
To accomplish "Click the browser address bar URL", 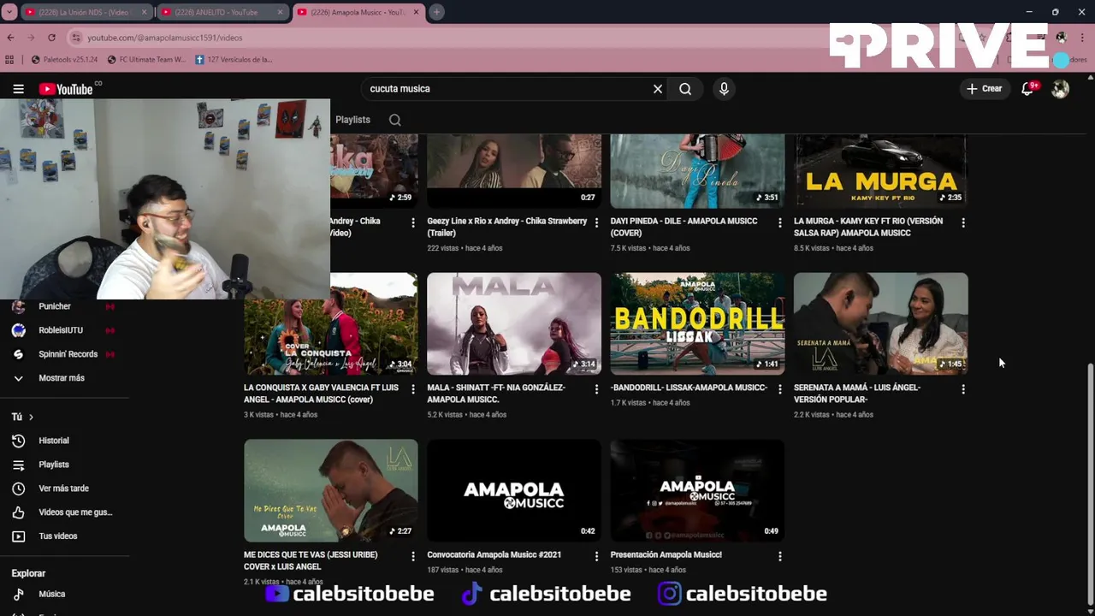I will [x=164, y=38].
